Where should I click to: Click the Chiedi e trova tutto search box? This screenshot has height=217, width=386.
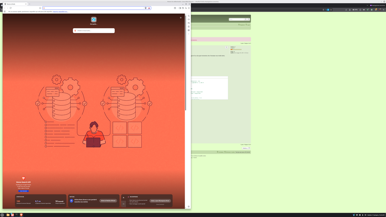pyautogui.click(x=94, y=30)
